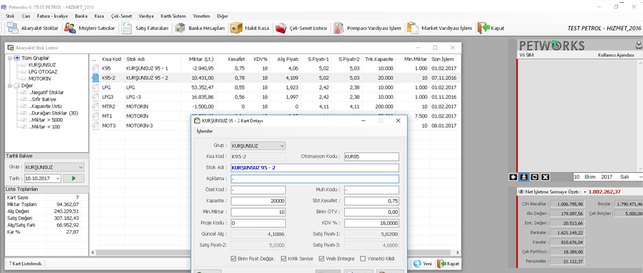
Task: Select ..Miktar > 5000 tree item
Action: point(45,120)
